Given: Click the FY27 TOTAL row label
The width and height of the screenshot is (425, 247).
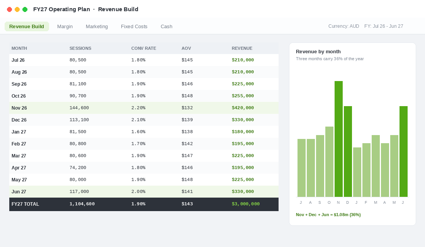Looking at the screenshot, I should [x=25, y=204].
